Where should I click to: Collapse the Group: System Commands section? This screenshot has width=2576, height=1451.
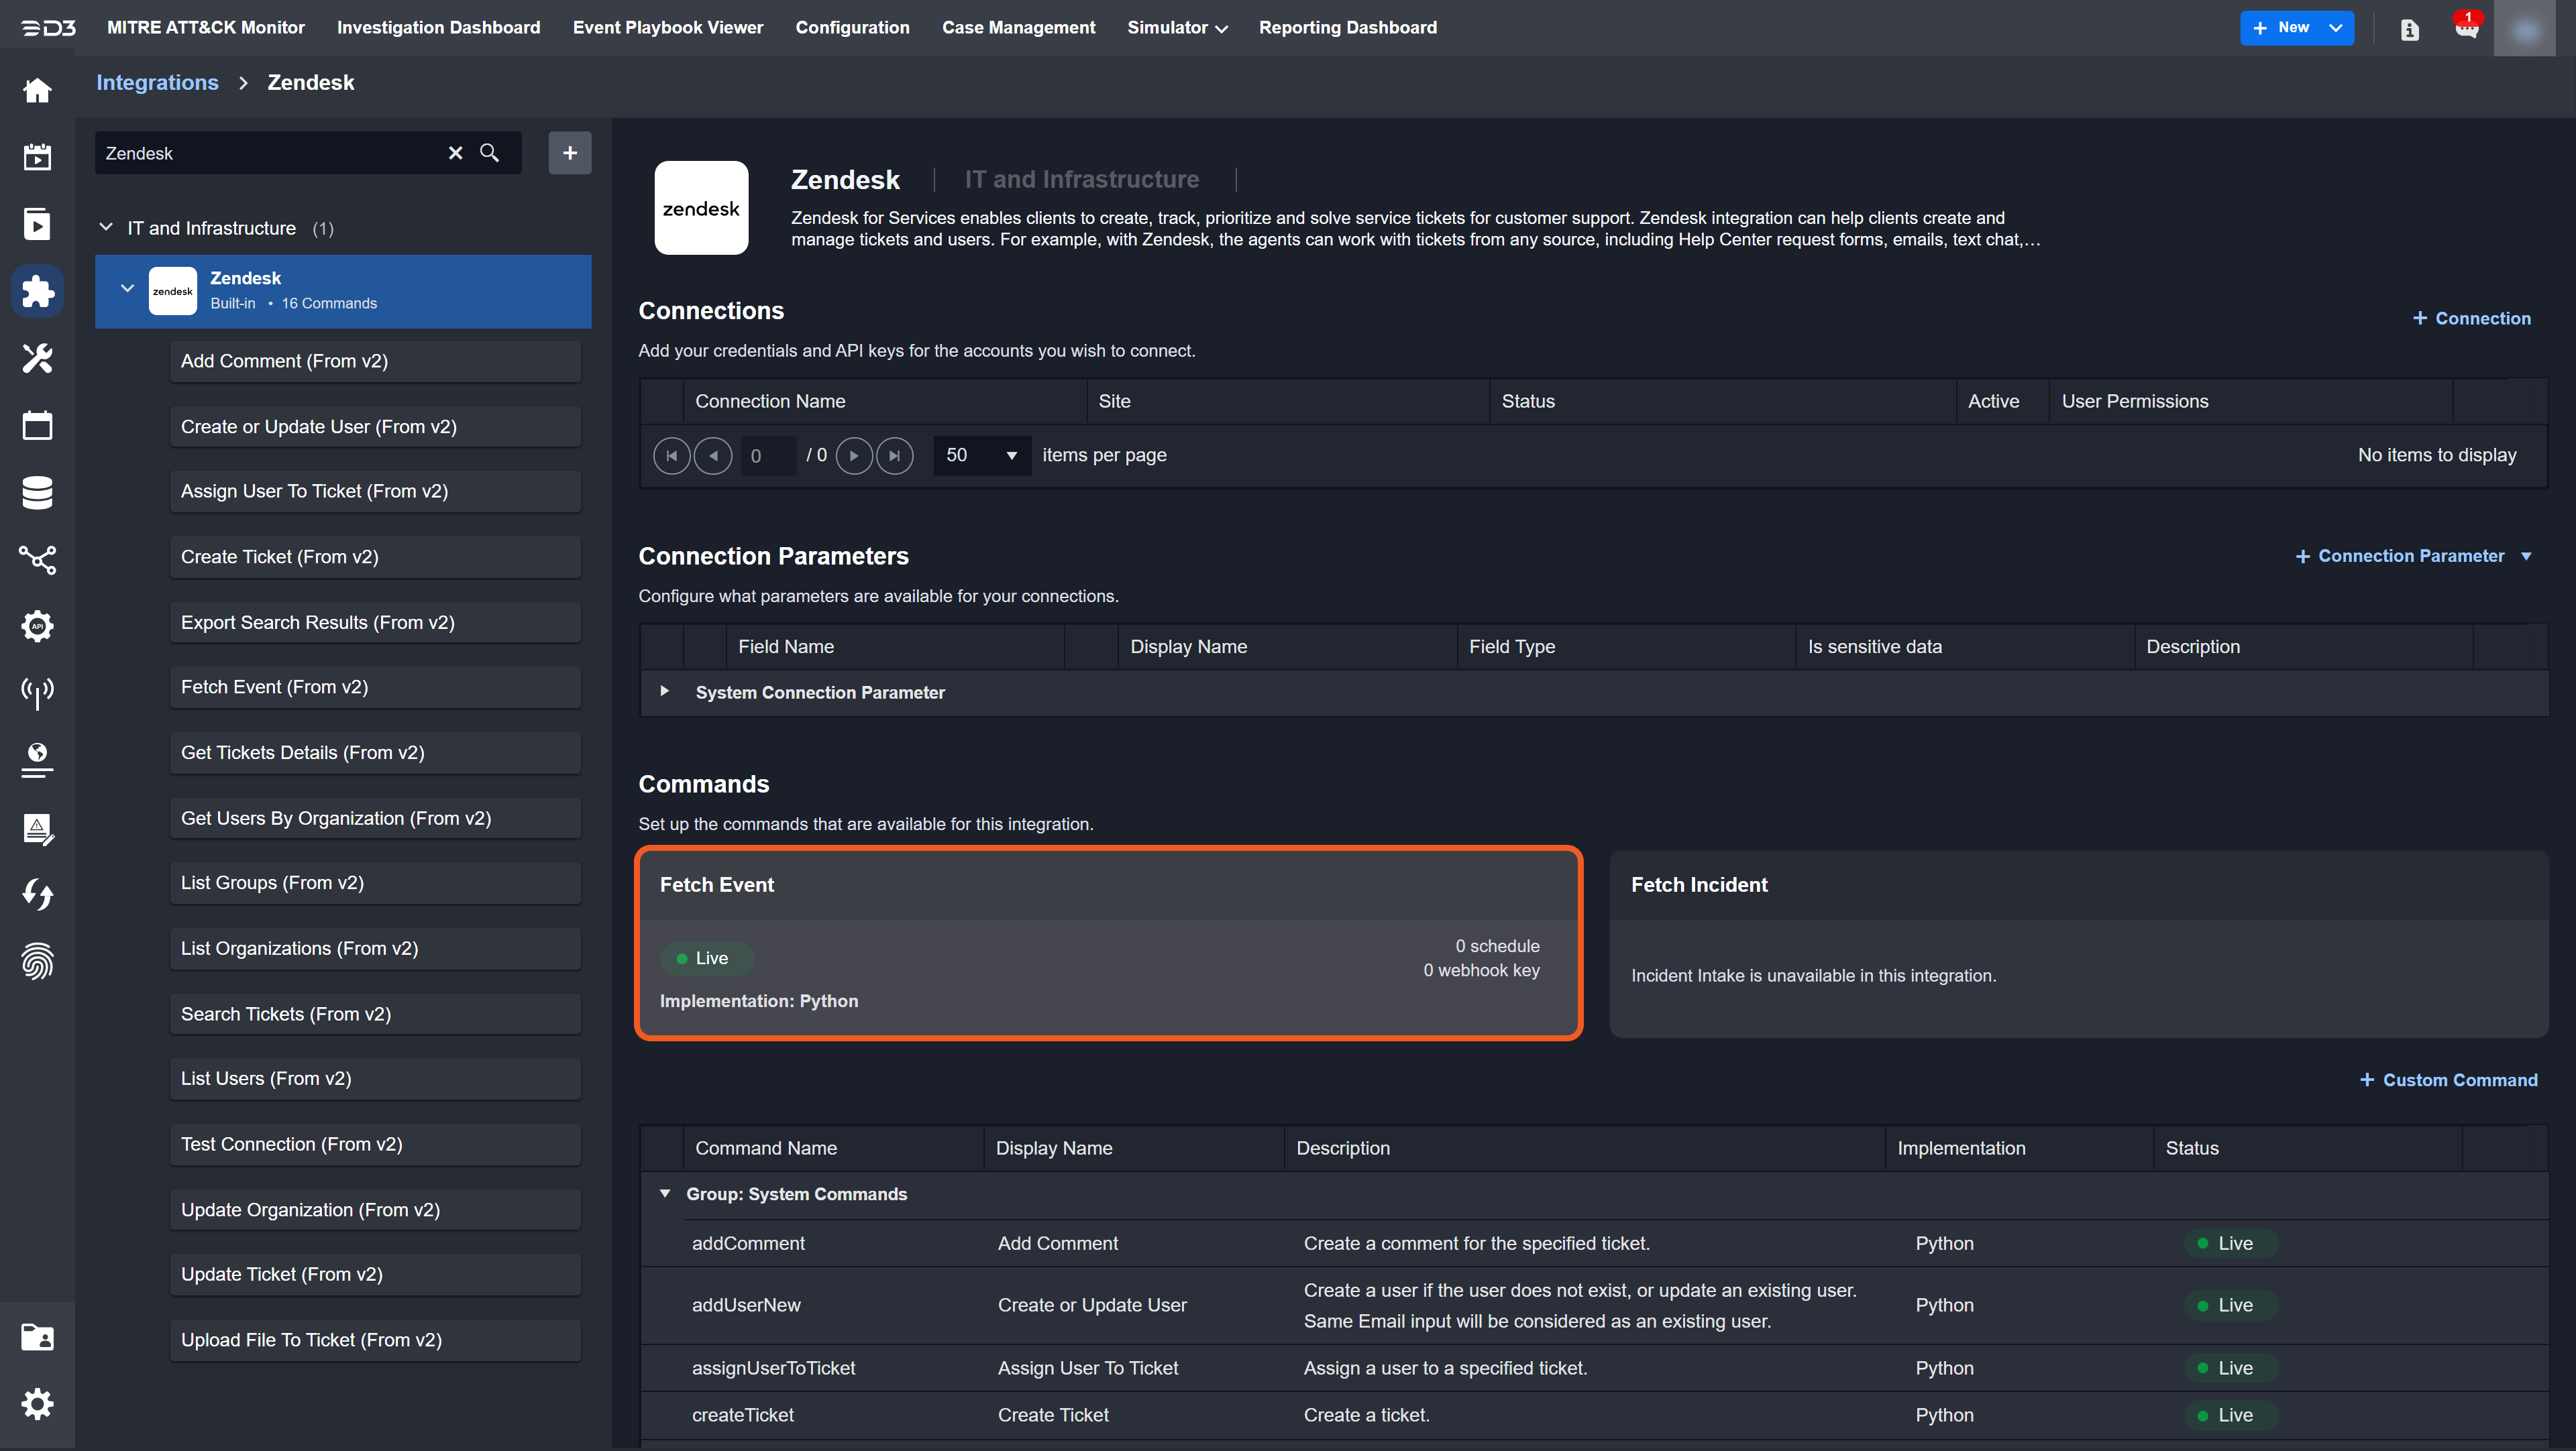tap(664, 1194)
